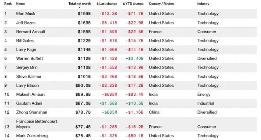Click the Warren Buffett name
The height and width of the screenshot is (140, 261).
(x=30, y=58)
